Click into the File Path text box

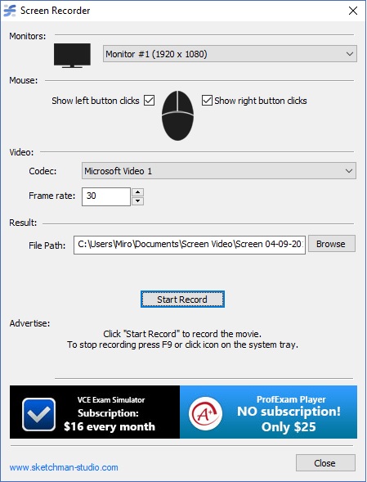click(190, 245)
